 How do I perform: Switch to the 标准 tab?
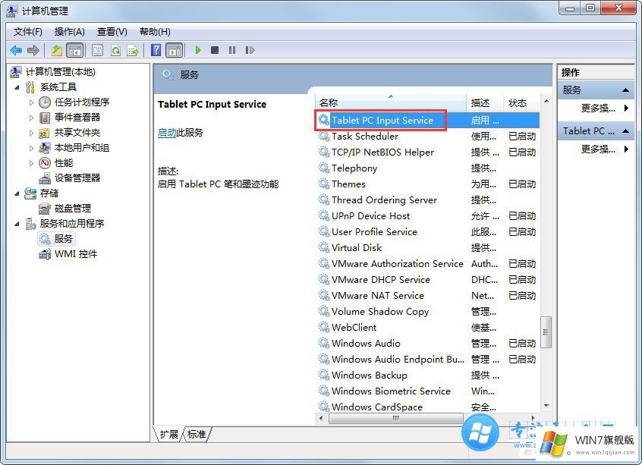pos(197,434)
